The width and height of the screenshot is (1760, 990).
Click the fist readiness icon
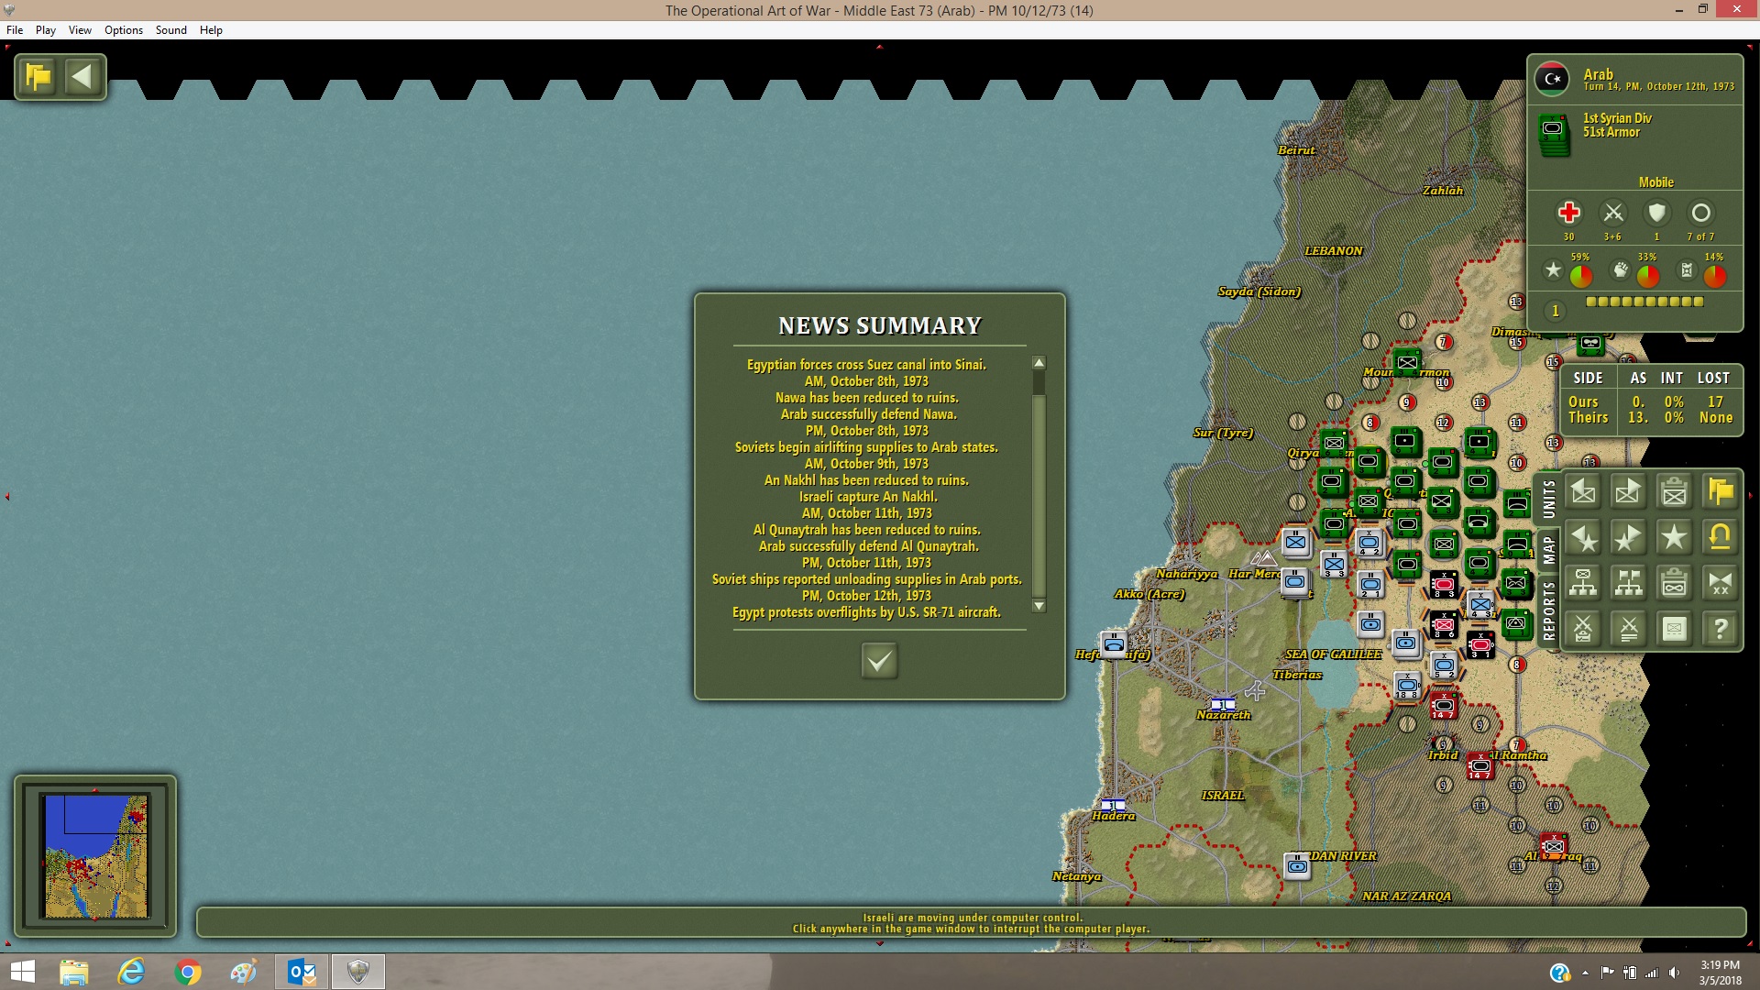click(x=1621, y=270)
